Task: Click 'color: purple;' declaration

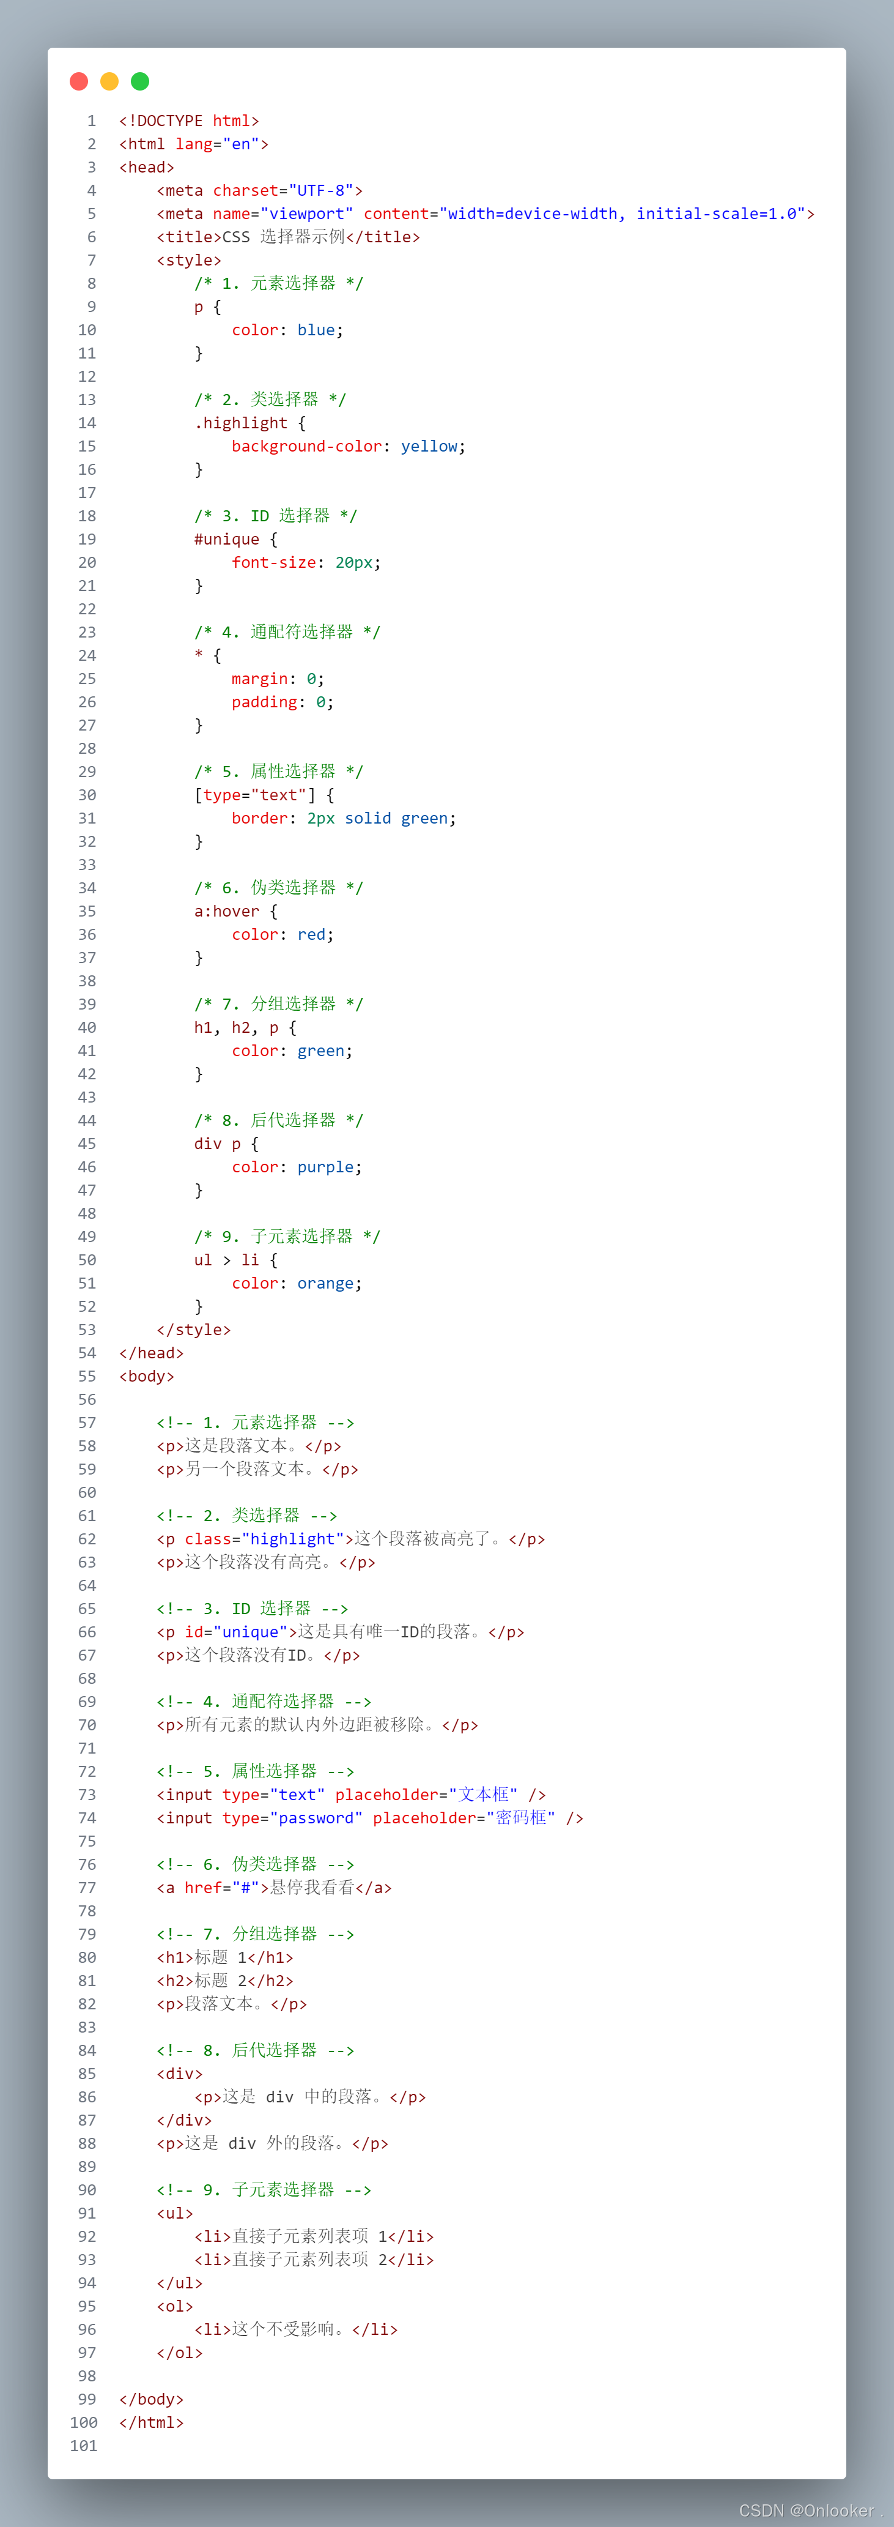Action: 297,1167
